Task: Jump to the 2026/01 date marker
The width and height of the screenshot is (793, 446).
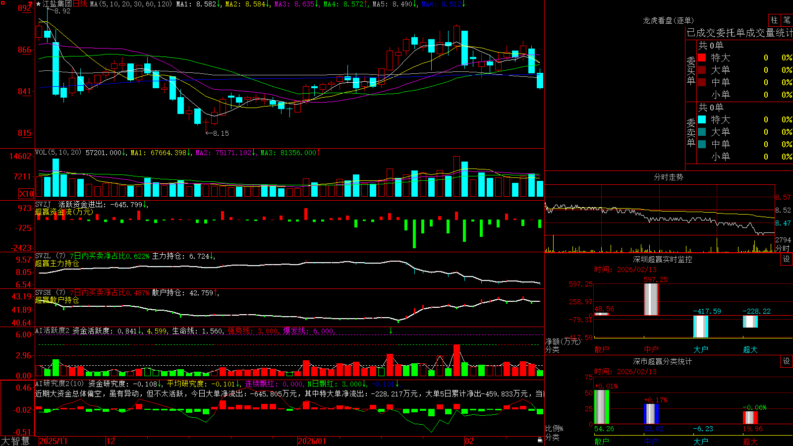Action: click(312, 441)
